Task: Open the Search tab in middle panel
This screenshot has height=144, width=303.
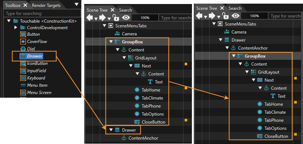Action: (x=125, y=10)
